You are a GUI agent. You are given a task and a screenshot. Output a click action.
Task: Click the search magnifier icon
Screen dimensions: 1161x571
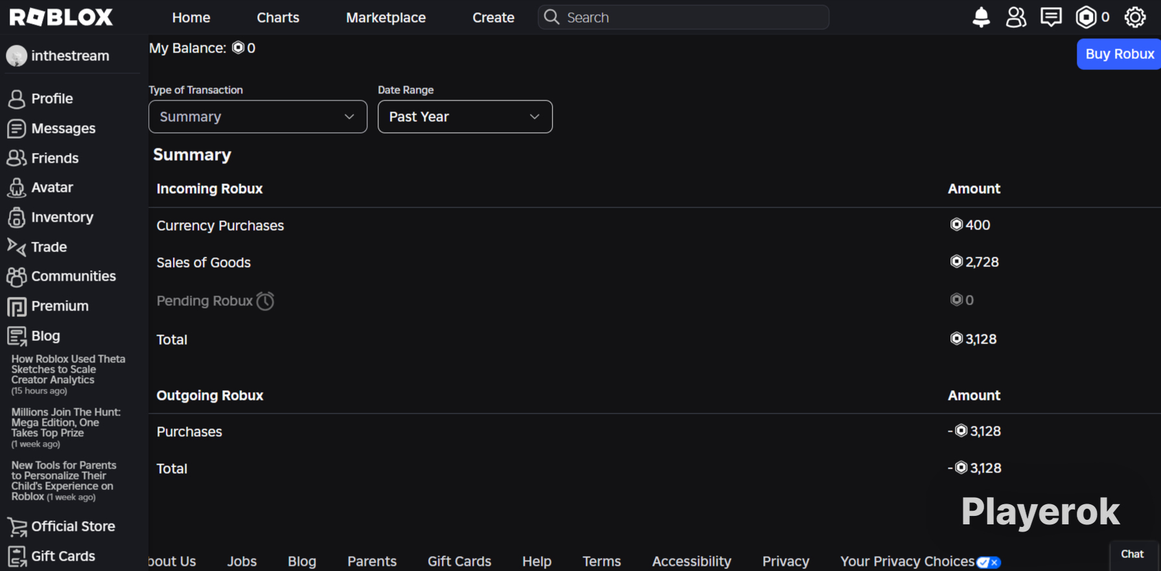(x=551, y=17)
